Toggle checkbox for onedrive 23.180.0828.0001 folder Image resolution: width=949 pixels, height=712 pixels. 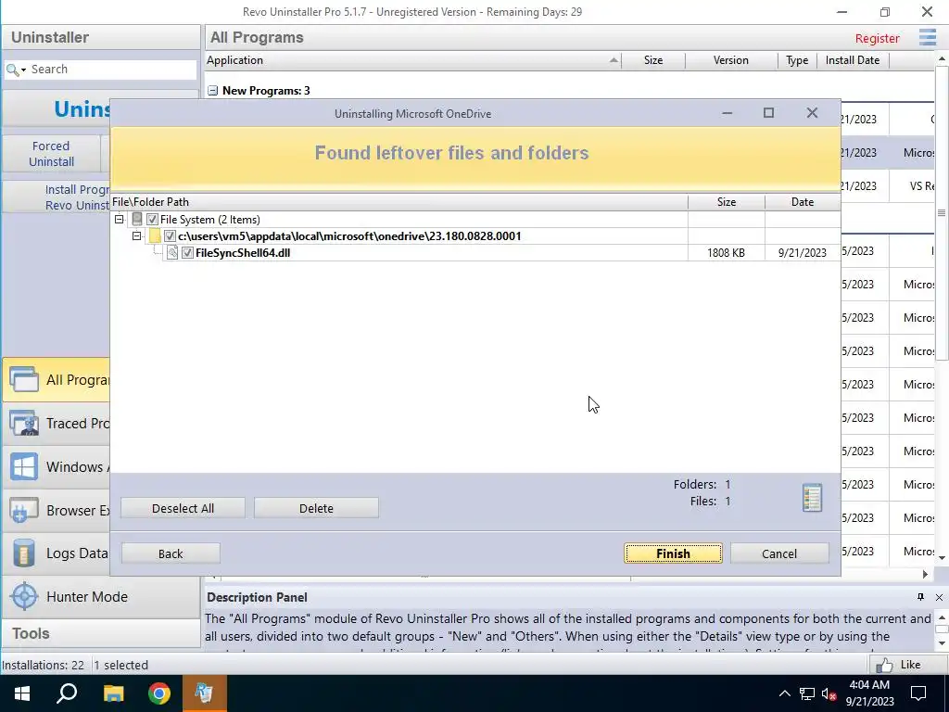[x=171, y=236]
